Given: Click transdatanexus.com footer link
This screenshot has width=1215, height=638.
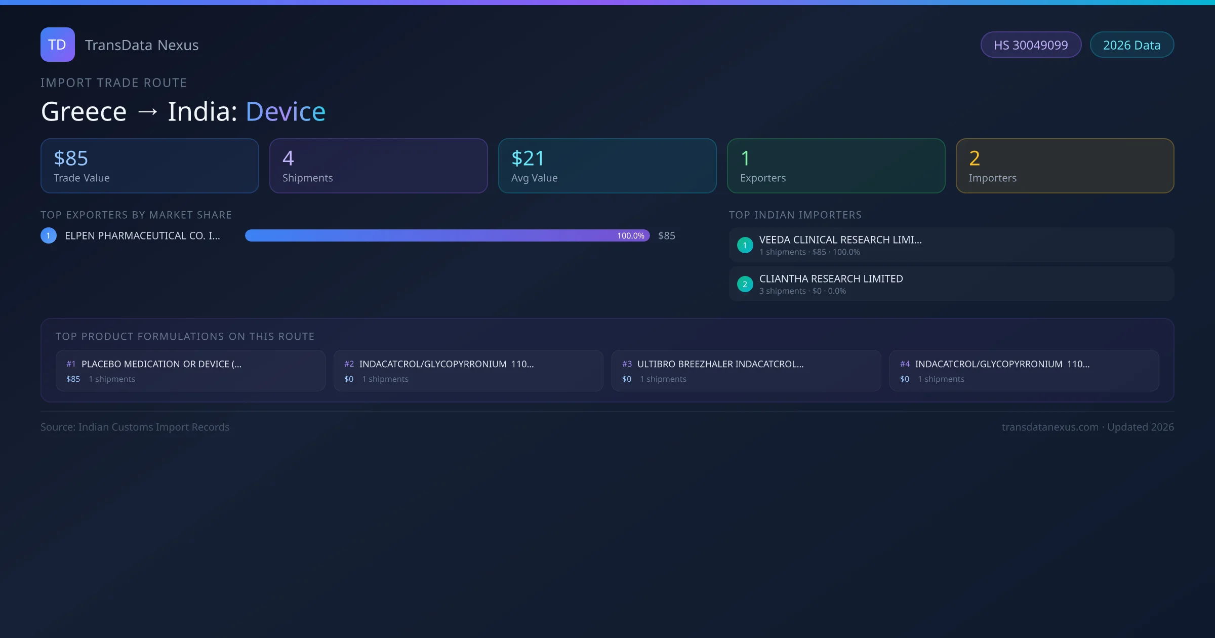Looking at the screenshot, I should 1050,427.
